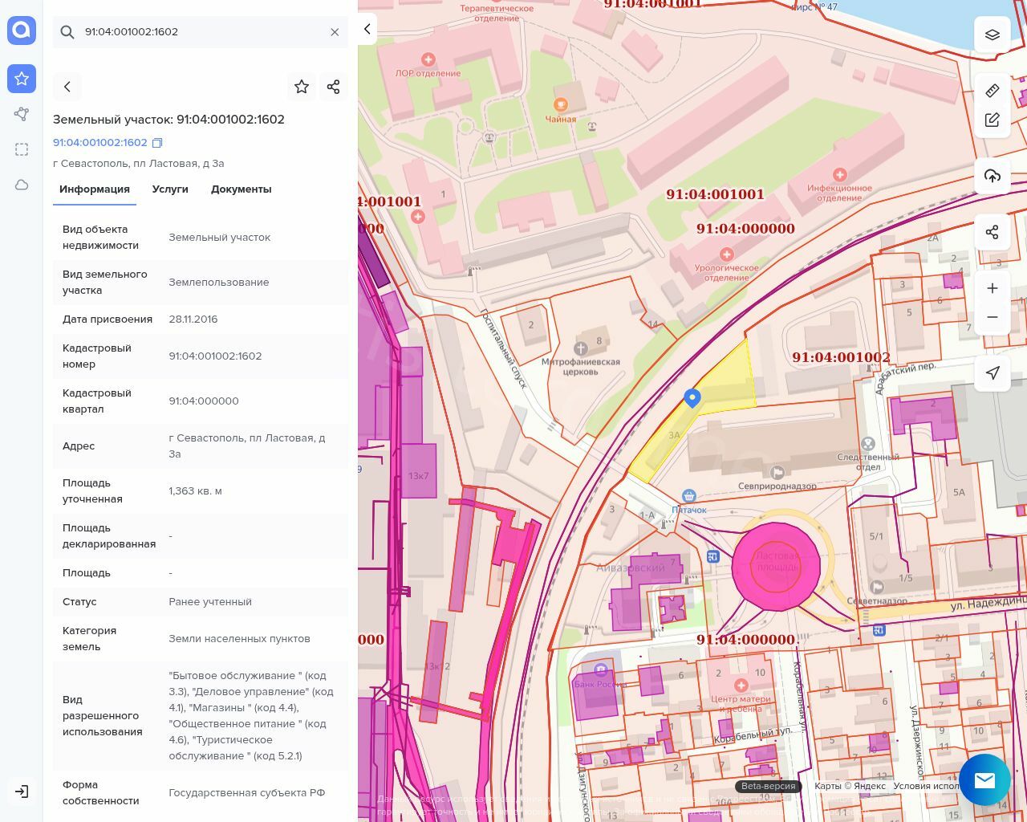The image size is (1027, 822).
Task: Click the blue location marker on the map
Action: point(692,397)
